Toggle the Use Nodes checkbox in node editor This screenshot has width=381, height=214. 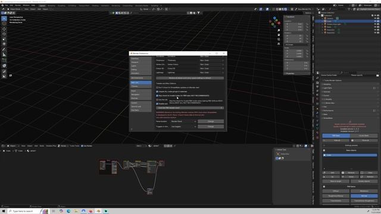pos(82,146)
